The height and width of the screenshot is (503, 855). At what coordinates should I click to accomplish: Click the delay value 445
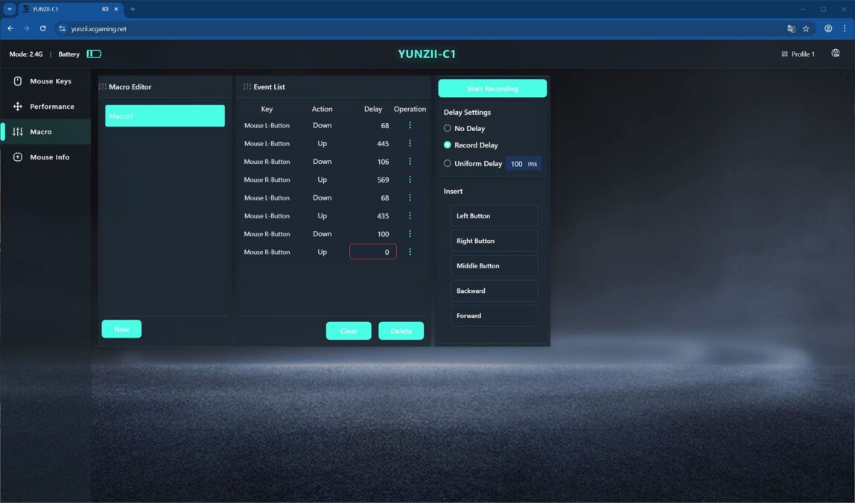click(x=383, y=144)
